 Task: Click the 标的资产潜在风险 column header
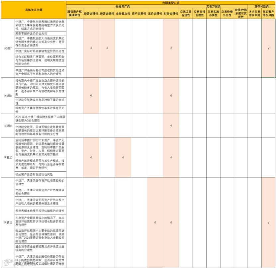(268, 13)
